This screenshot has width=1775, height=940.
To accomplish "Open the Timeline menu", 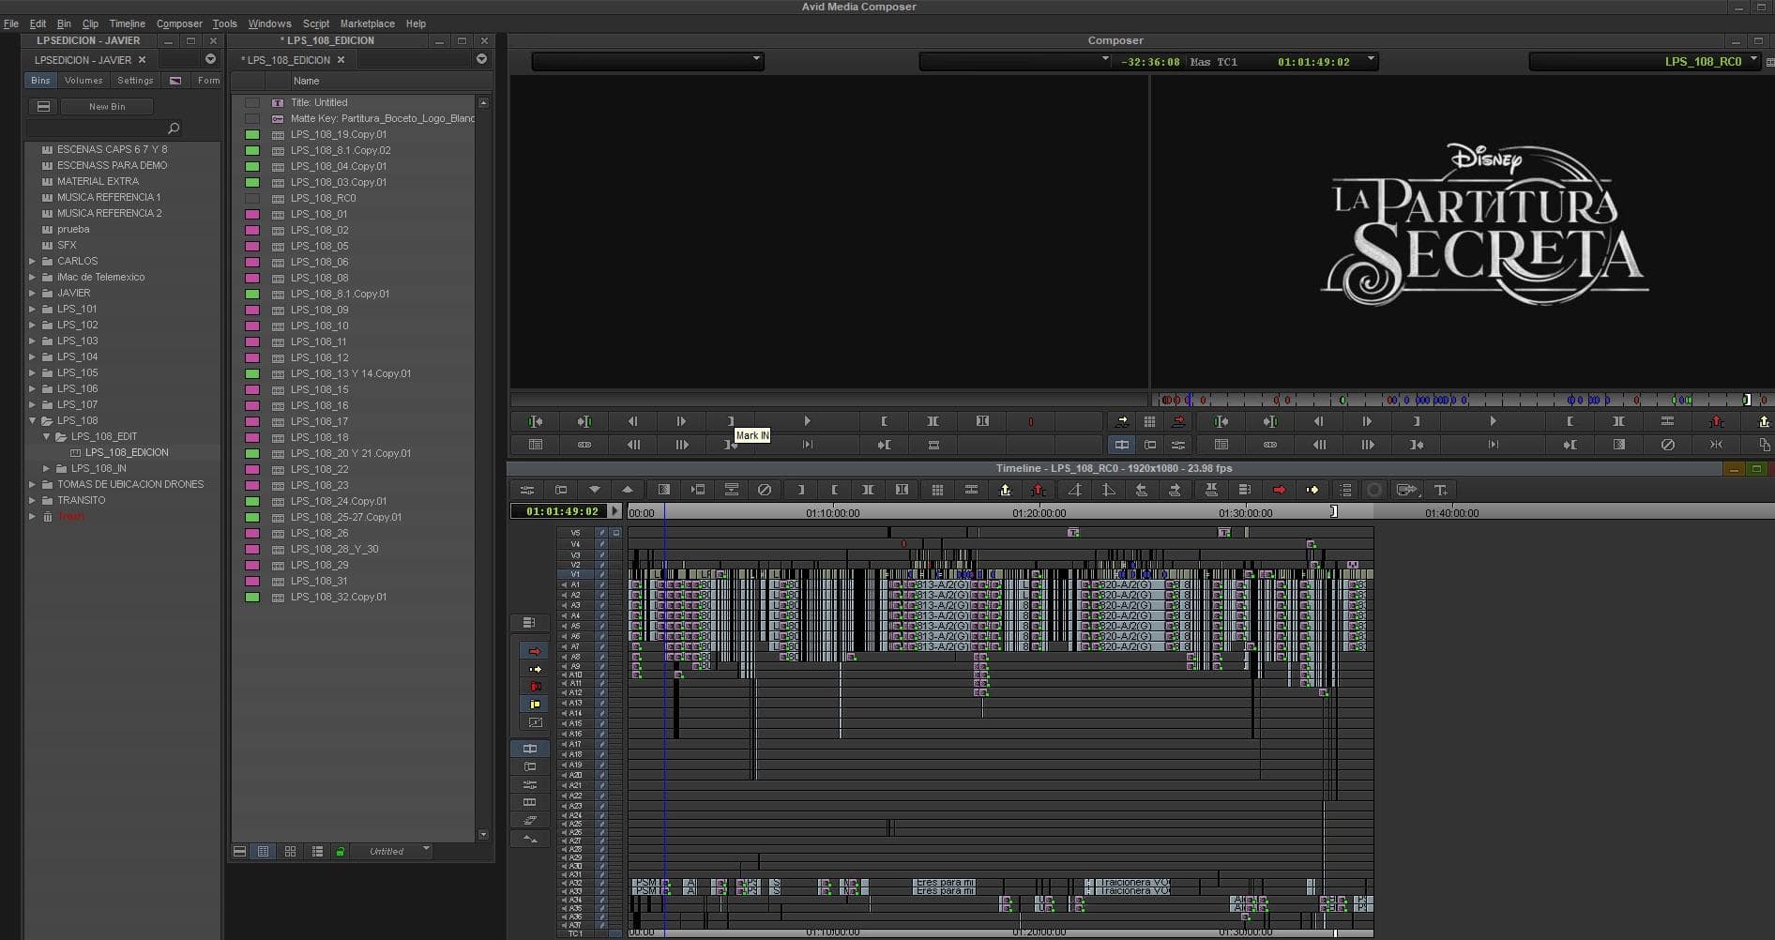I will click(127, 23).
